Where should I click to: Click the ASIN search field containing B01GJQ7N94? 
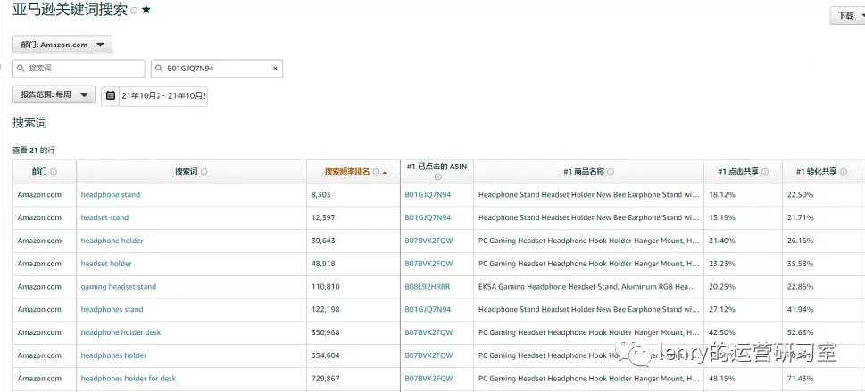click(x=217, y=69)
